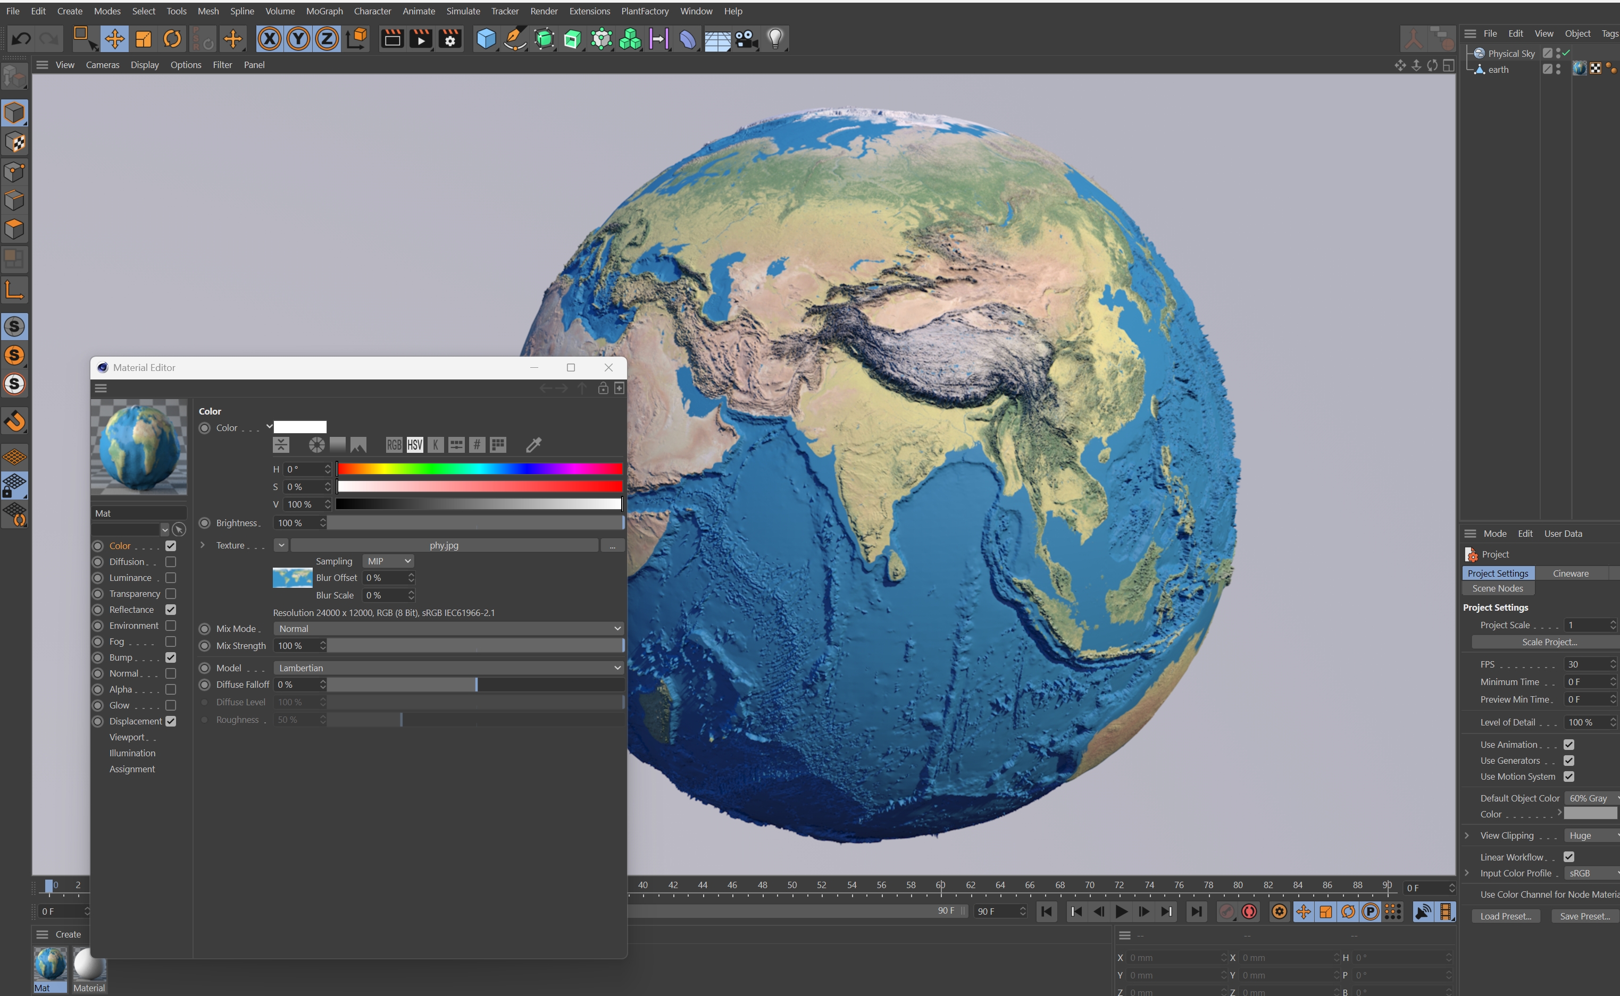Screen dimensions: 1620x996
Task: Open the Sampling MIP dropdown
Action: [389, 561]
